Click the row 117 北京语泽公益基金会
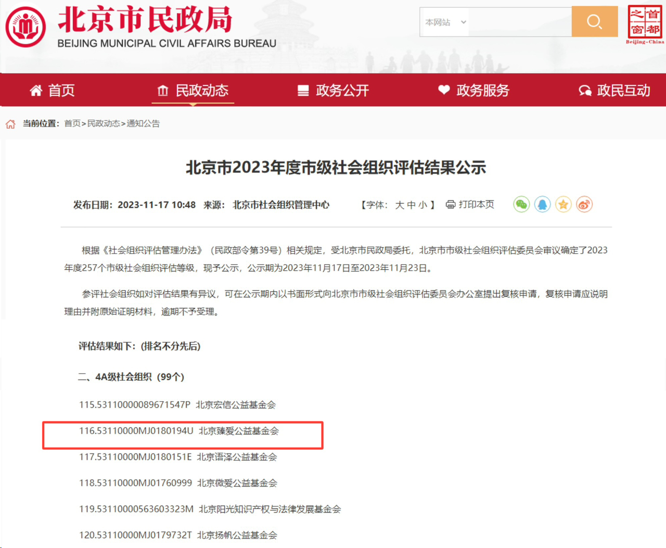The height and width of the screenshot is (548, 666). click(x=178, y=457)
